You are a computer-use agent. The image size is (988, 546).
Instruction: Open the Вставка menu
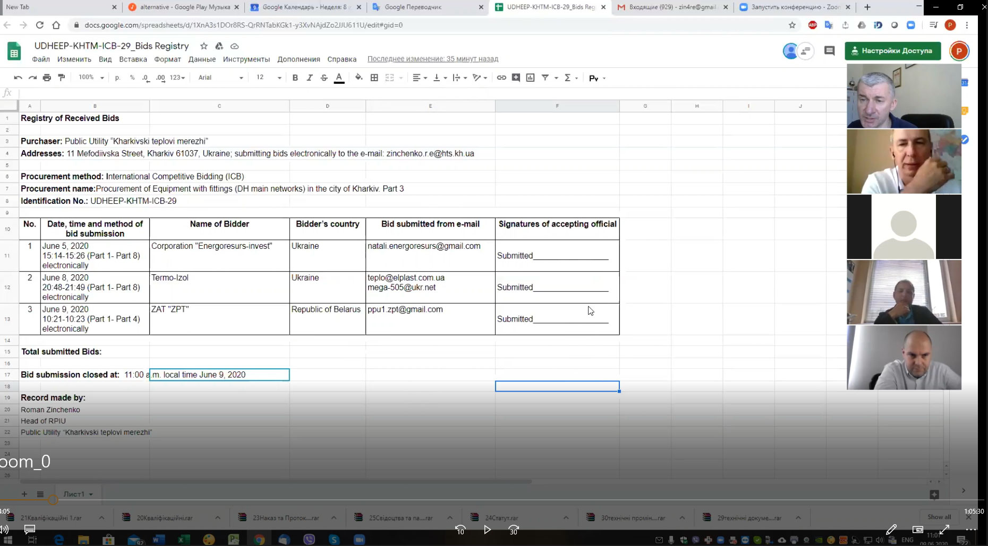pyautogui.click(x=133, y=59)
